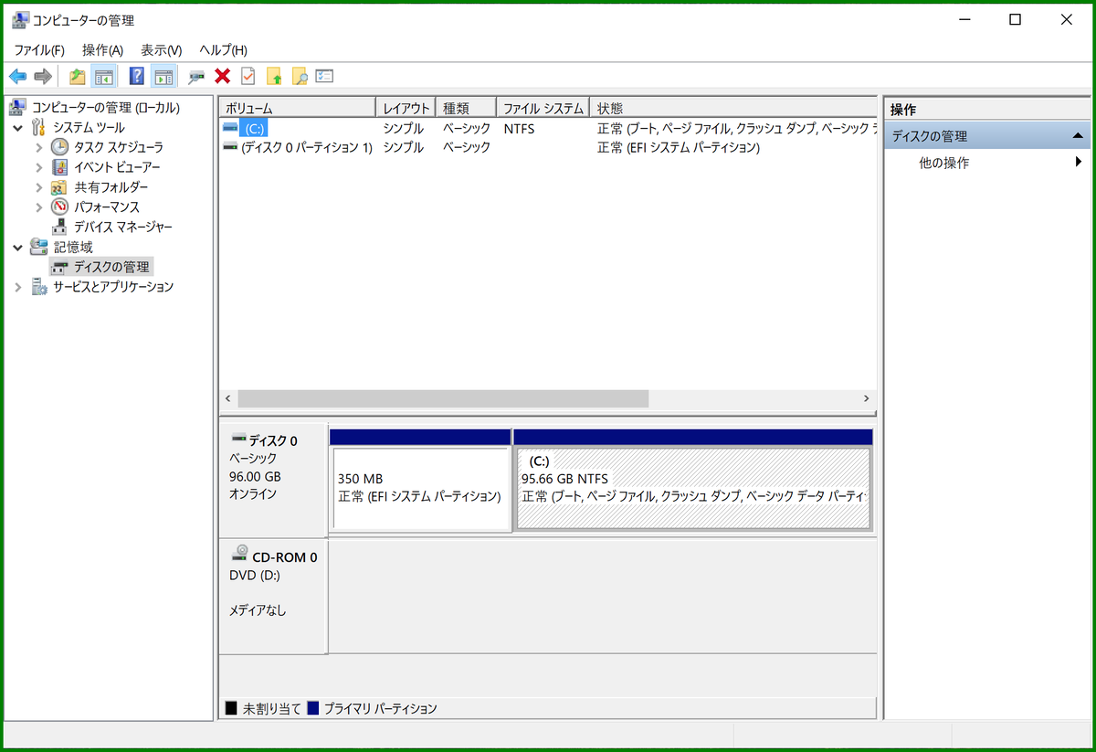Open the 表示(V) menu
Viewport: 1096px width, 752px height.
162,50
